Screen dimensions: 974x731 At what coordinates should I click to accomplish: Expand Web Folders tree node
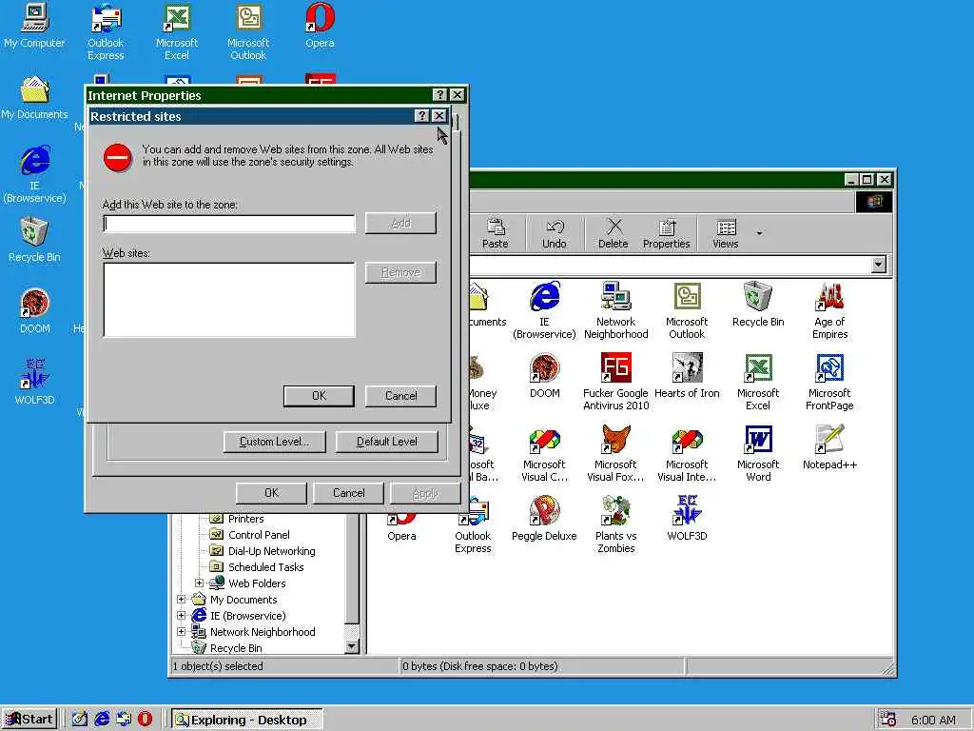[x=199, y=583]
